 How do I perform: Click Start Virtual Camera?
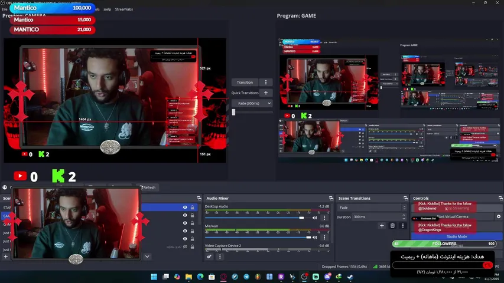coord(452,216)
